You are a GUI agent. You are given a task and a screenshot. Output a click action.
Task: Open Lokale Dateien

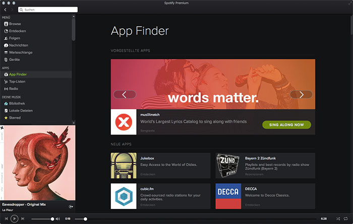[18, 111]
